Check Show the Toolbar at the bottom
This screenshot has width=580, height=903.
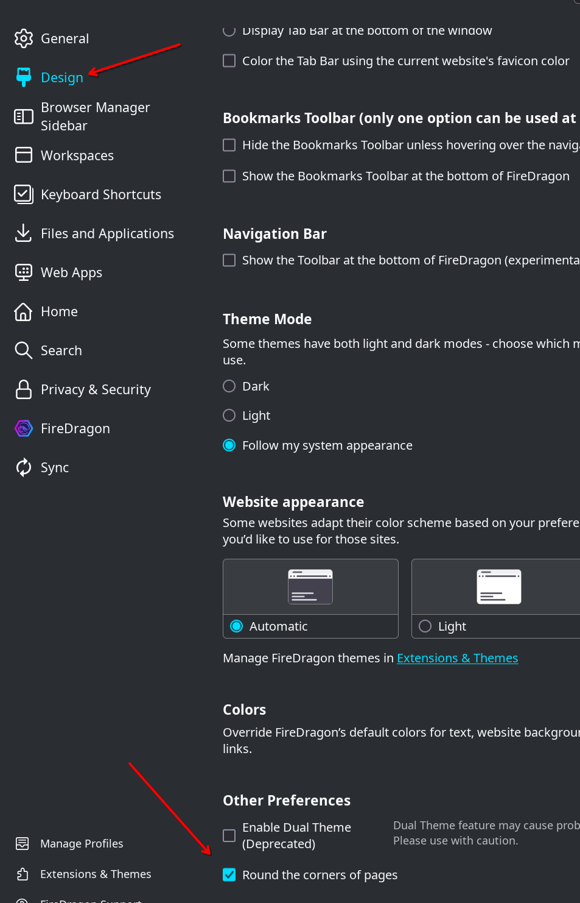(x=229, y=260)
